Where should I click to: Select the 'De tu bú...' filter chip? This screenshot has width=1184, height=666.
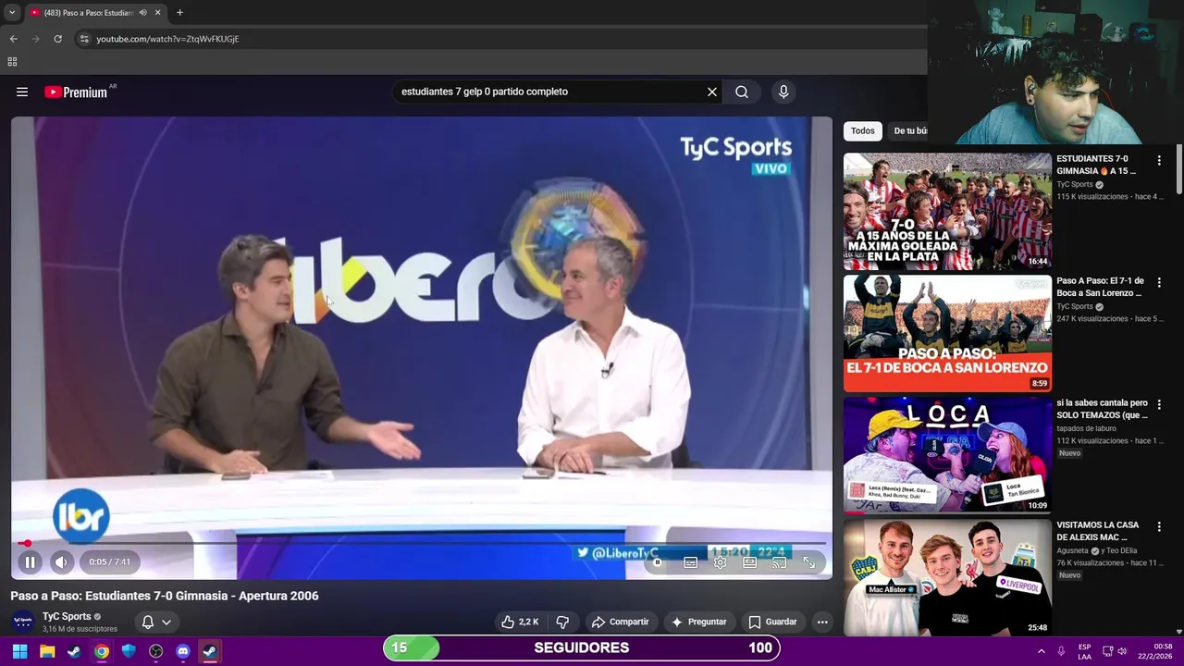coord(909,130)
